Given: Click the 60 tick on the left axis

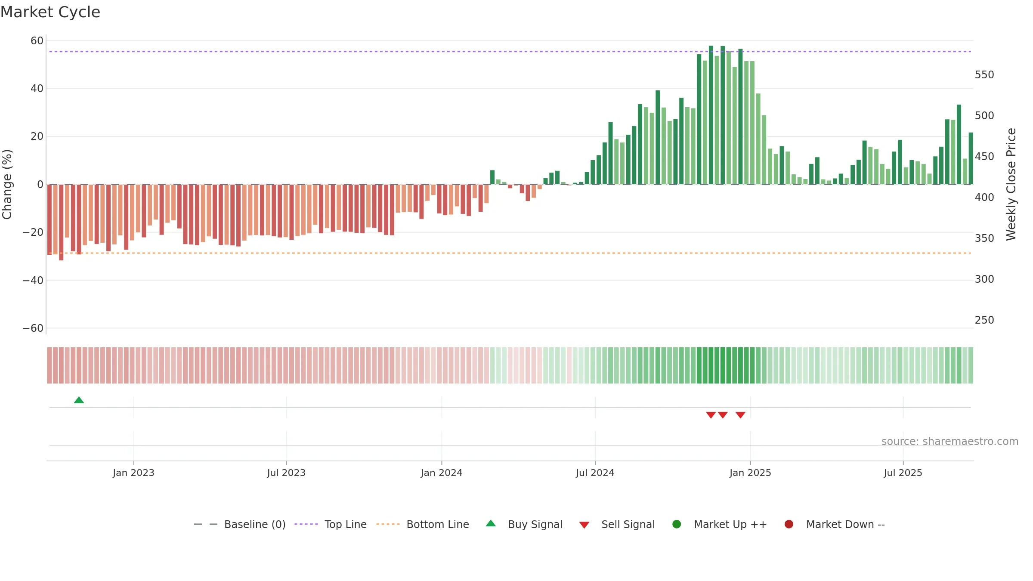Looking at the screenshot, I should click(x=37, y=41).
